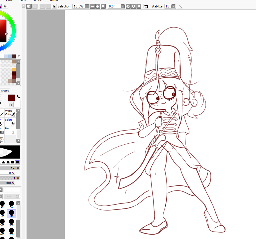Screen dimensions: 256x239
Task: Swap foreground and background colors
Action: [18, 97]
